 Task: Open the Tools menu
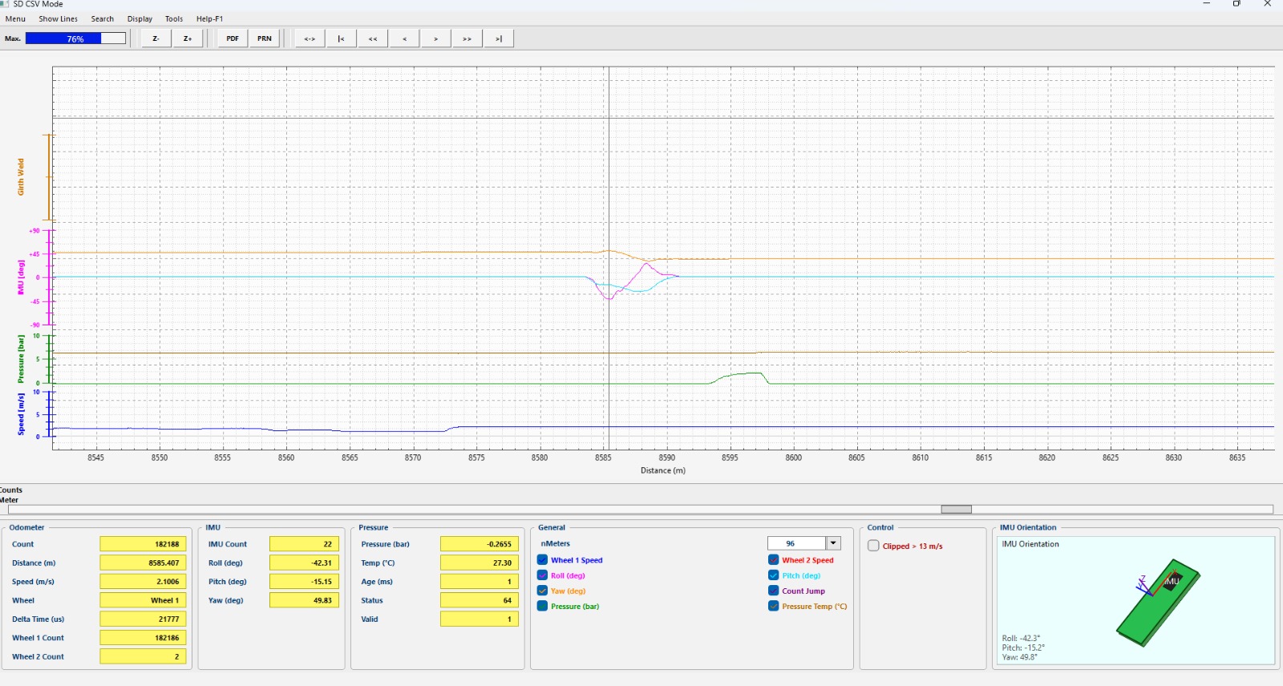coord(174,18)
